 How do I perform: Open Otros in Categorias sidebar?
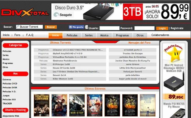[x=5, y=67]
